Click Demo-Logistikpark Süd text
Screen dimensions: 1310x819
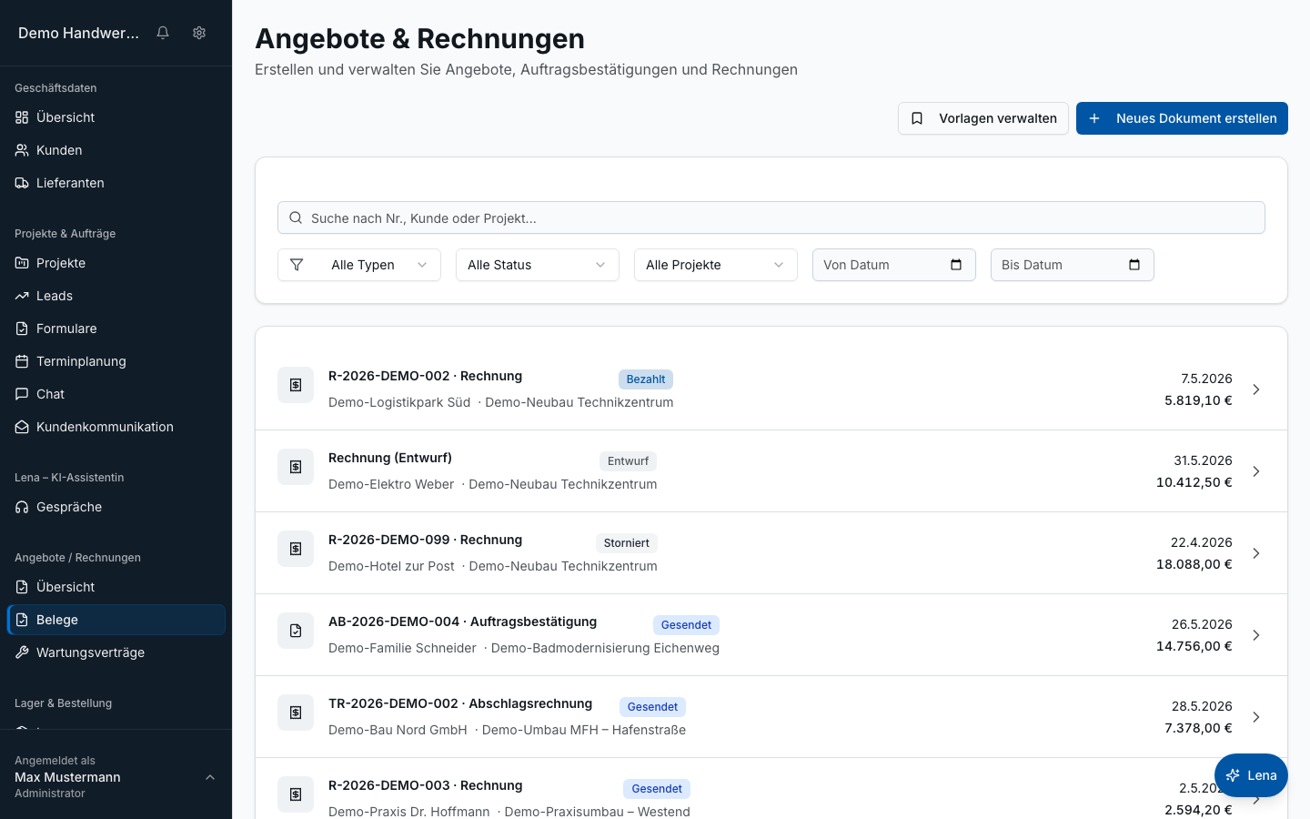pos(399,402)
